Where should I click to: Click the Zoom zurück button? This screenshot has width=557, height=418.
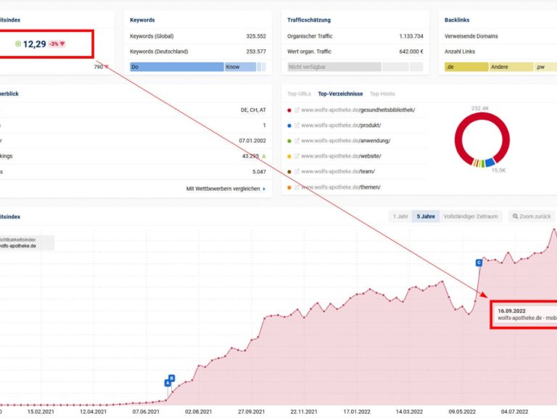click(531, 216)
